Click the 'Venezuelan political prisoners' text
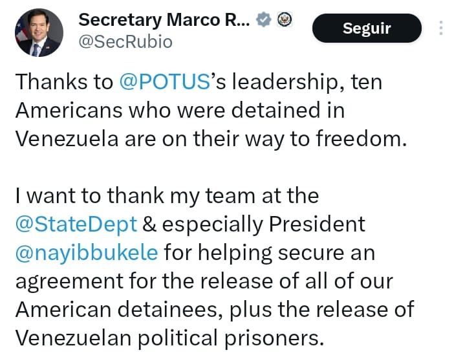The image size is (465, 359). (169, 338)
